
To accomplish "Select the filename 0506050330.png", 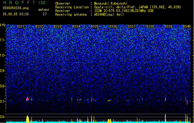I will pos(16,8).
